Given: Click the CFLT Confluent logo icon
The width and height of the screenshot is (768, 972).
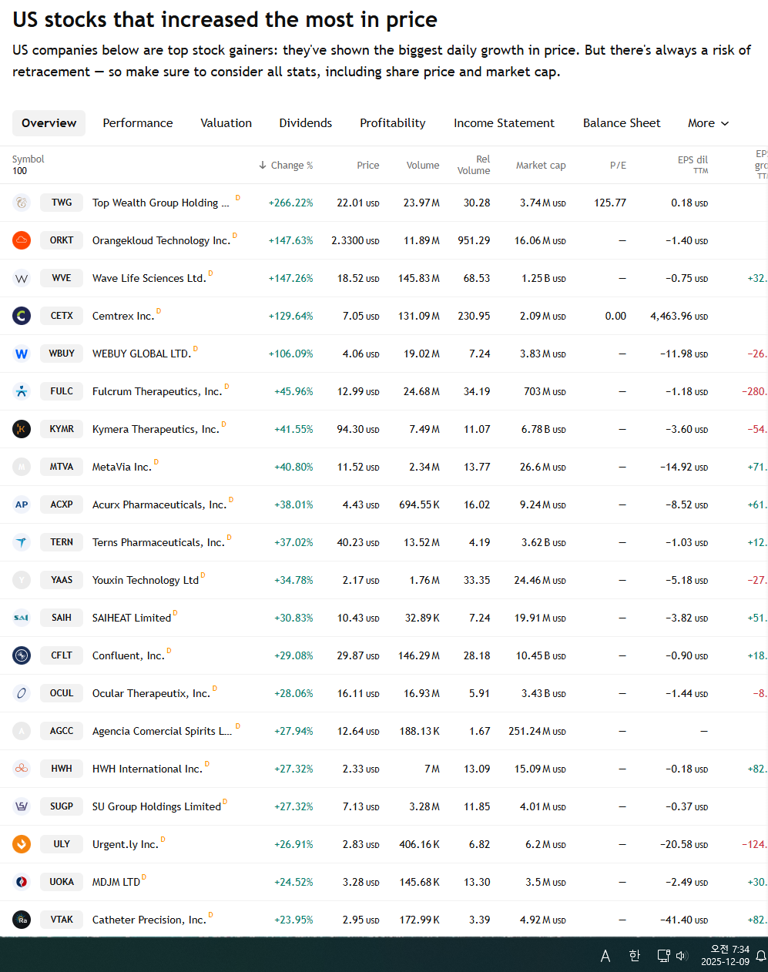Looking at the screenshot, I should [22, 655].
